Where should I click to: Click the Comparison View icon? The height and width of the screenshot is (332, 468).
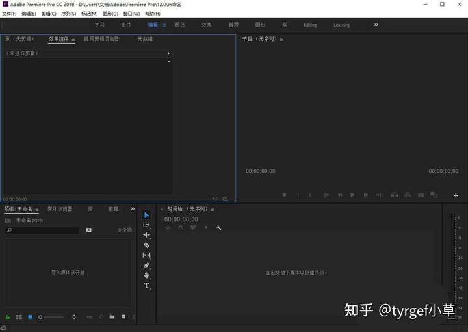click(x=434, y=195)
